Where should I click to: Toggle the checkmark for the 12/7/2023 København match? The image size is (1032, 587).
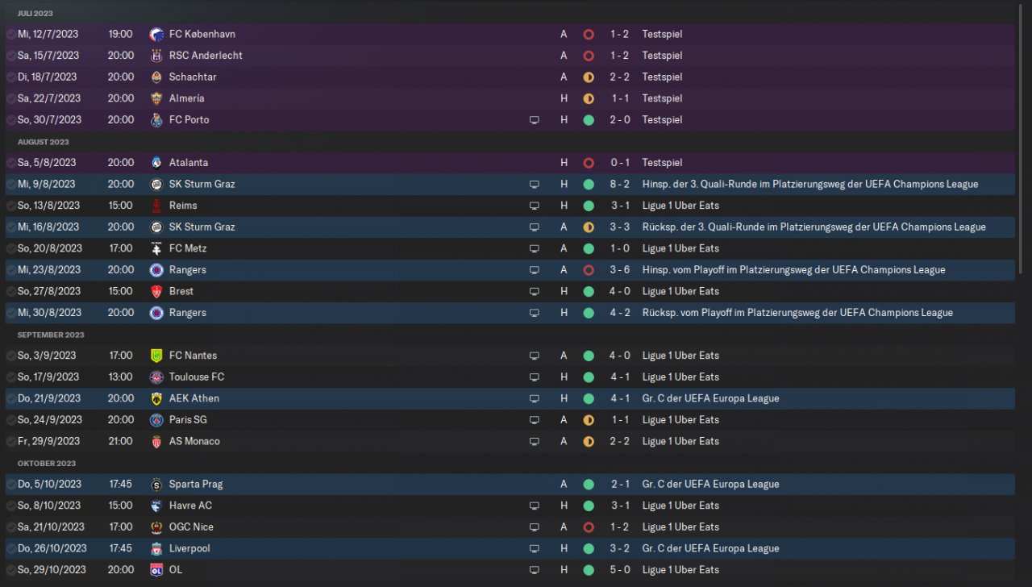[x=10, y=34]
